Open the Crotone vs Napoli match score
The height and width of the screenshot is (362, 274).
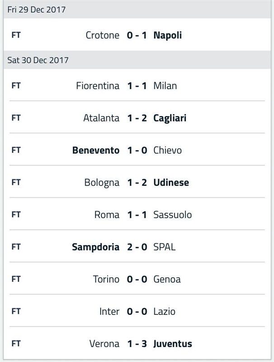tap(137, 35)
